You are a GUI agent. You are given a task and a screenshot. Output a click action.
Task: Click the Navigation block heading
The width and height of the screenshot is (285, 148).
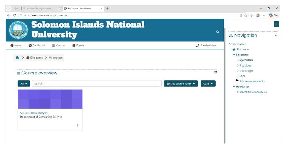tap(246, 36)
